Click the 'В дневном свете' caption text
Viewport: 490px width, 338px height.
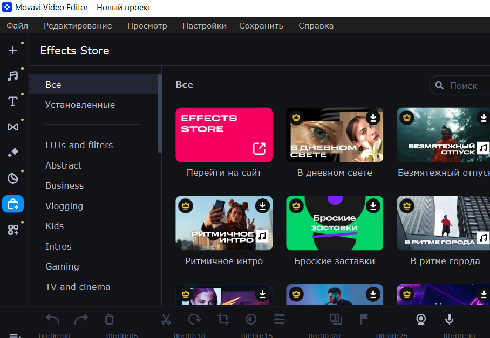pyautogui.click(x=335, y=173)
